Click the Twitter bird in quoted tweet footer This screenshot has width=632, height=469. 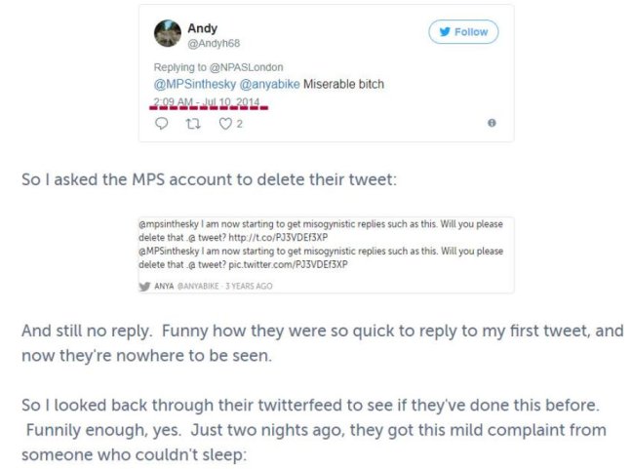(x=143, y=287)
